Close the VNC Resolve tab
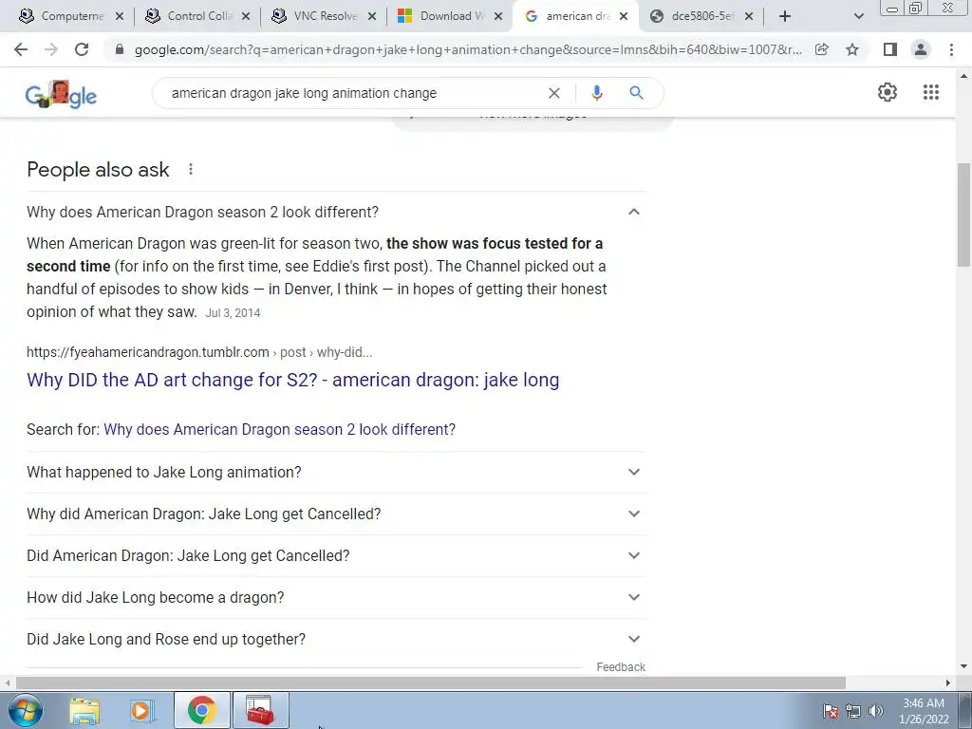 pyautogui.click(x=372, y=16)
